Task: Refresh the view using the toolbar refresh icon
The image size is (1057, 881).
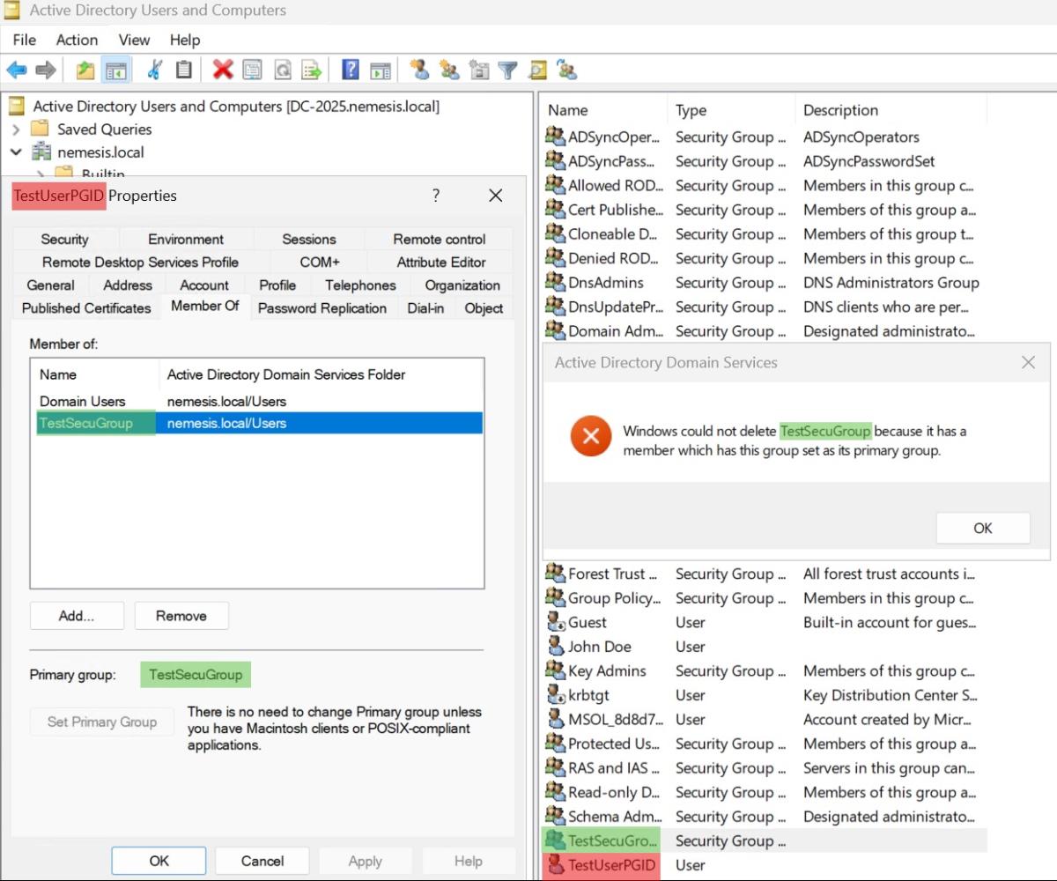Action: (x=282, y=70)
